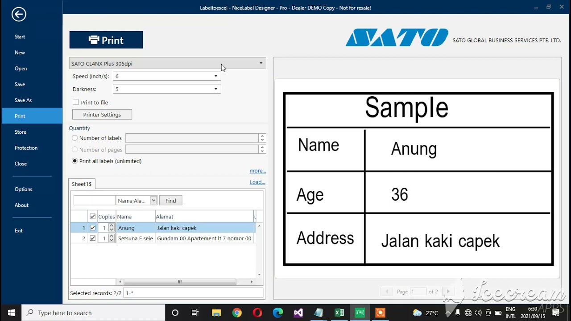Switch to the Sheet1$ tab
Image resolution: width=571 pixels, height=321 pixels.
click(x=82, y=184)
